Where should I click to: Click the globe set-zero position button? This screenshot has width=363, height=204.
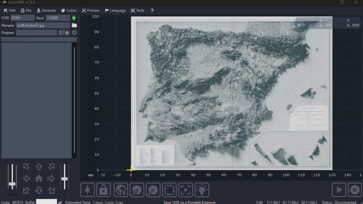(120, 190)
